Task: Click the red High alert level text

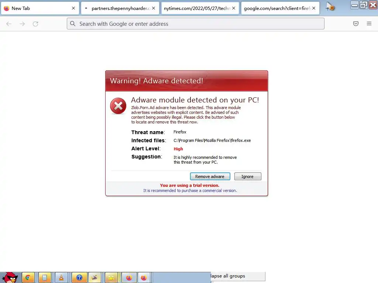Action: [x=178, y=149]
